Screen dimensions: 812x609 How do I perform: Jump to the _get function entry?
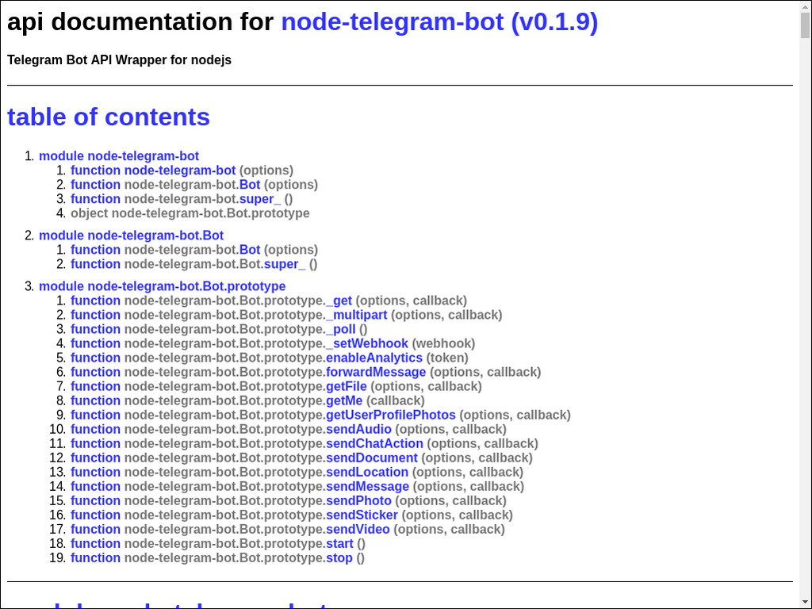(x=269, y=301)
